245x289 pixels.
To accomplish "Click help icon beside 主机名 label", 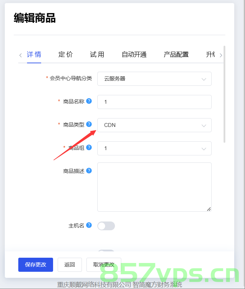I will click(89, 225).
